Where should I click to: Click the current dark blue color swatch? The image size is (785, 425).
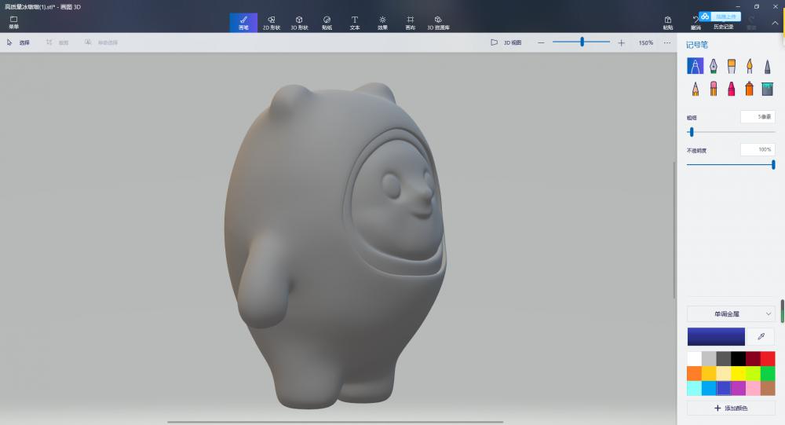coord(716,337)
